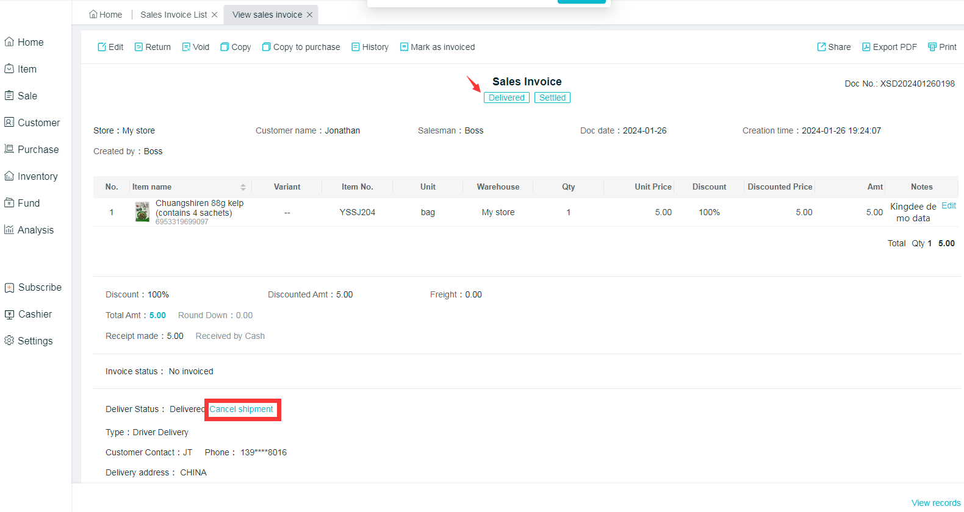Go to the Home tab

click(x=106, y=15)
